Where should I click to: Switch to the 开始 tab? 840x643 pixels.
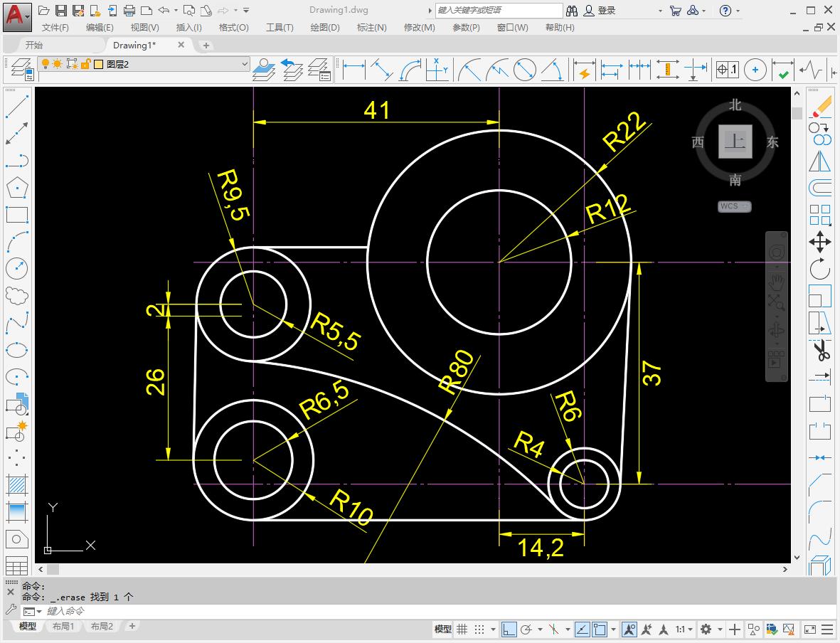coord(33,45)
